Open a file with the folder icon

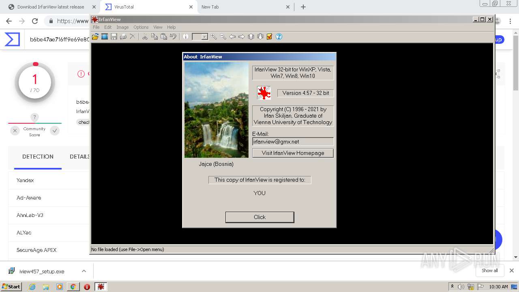point(95,36)
